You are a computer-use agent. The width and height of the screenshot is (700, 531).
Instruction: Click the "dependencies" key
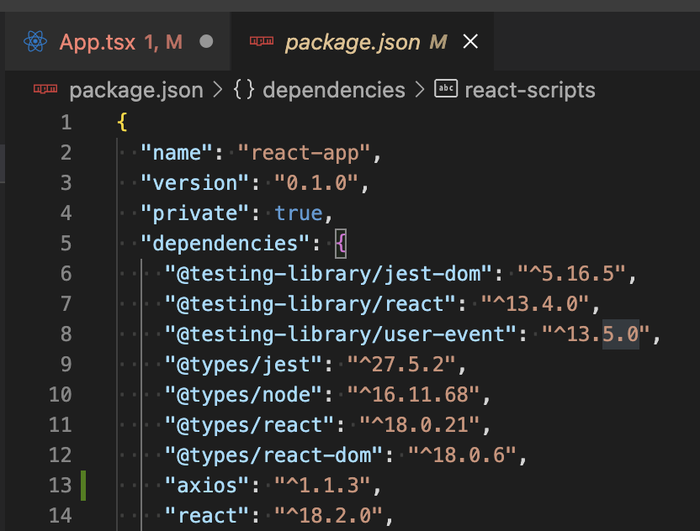225,244
